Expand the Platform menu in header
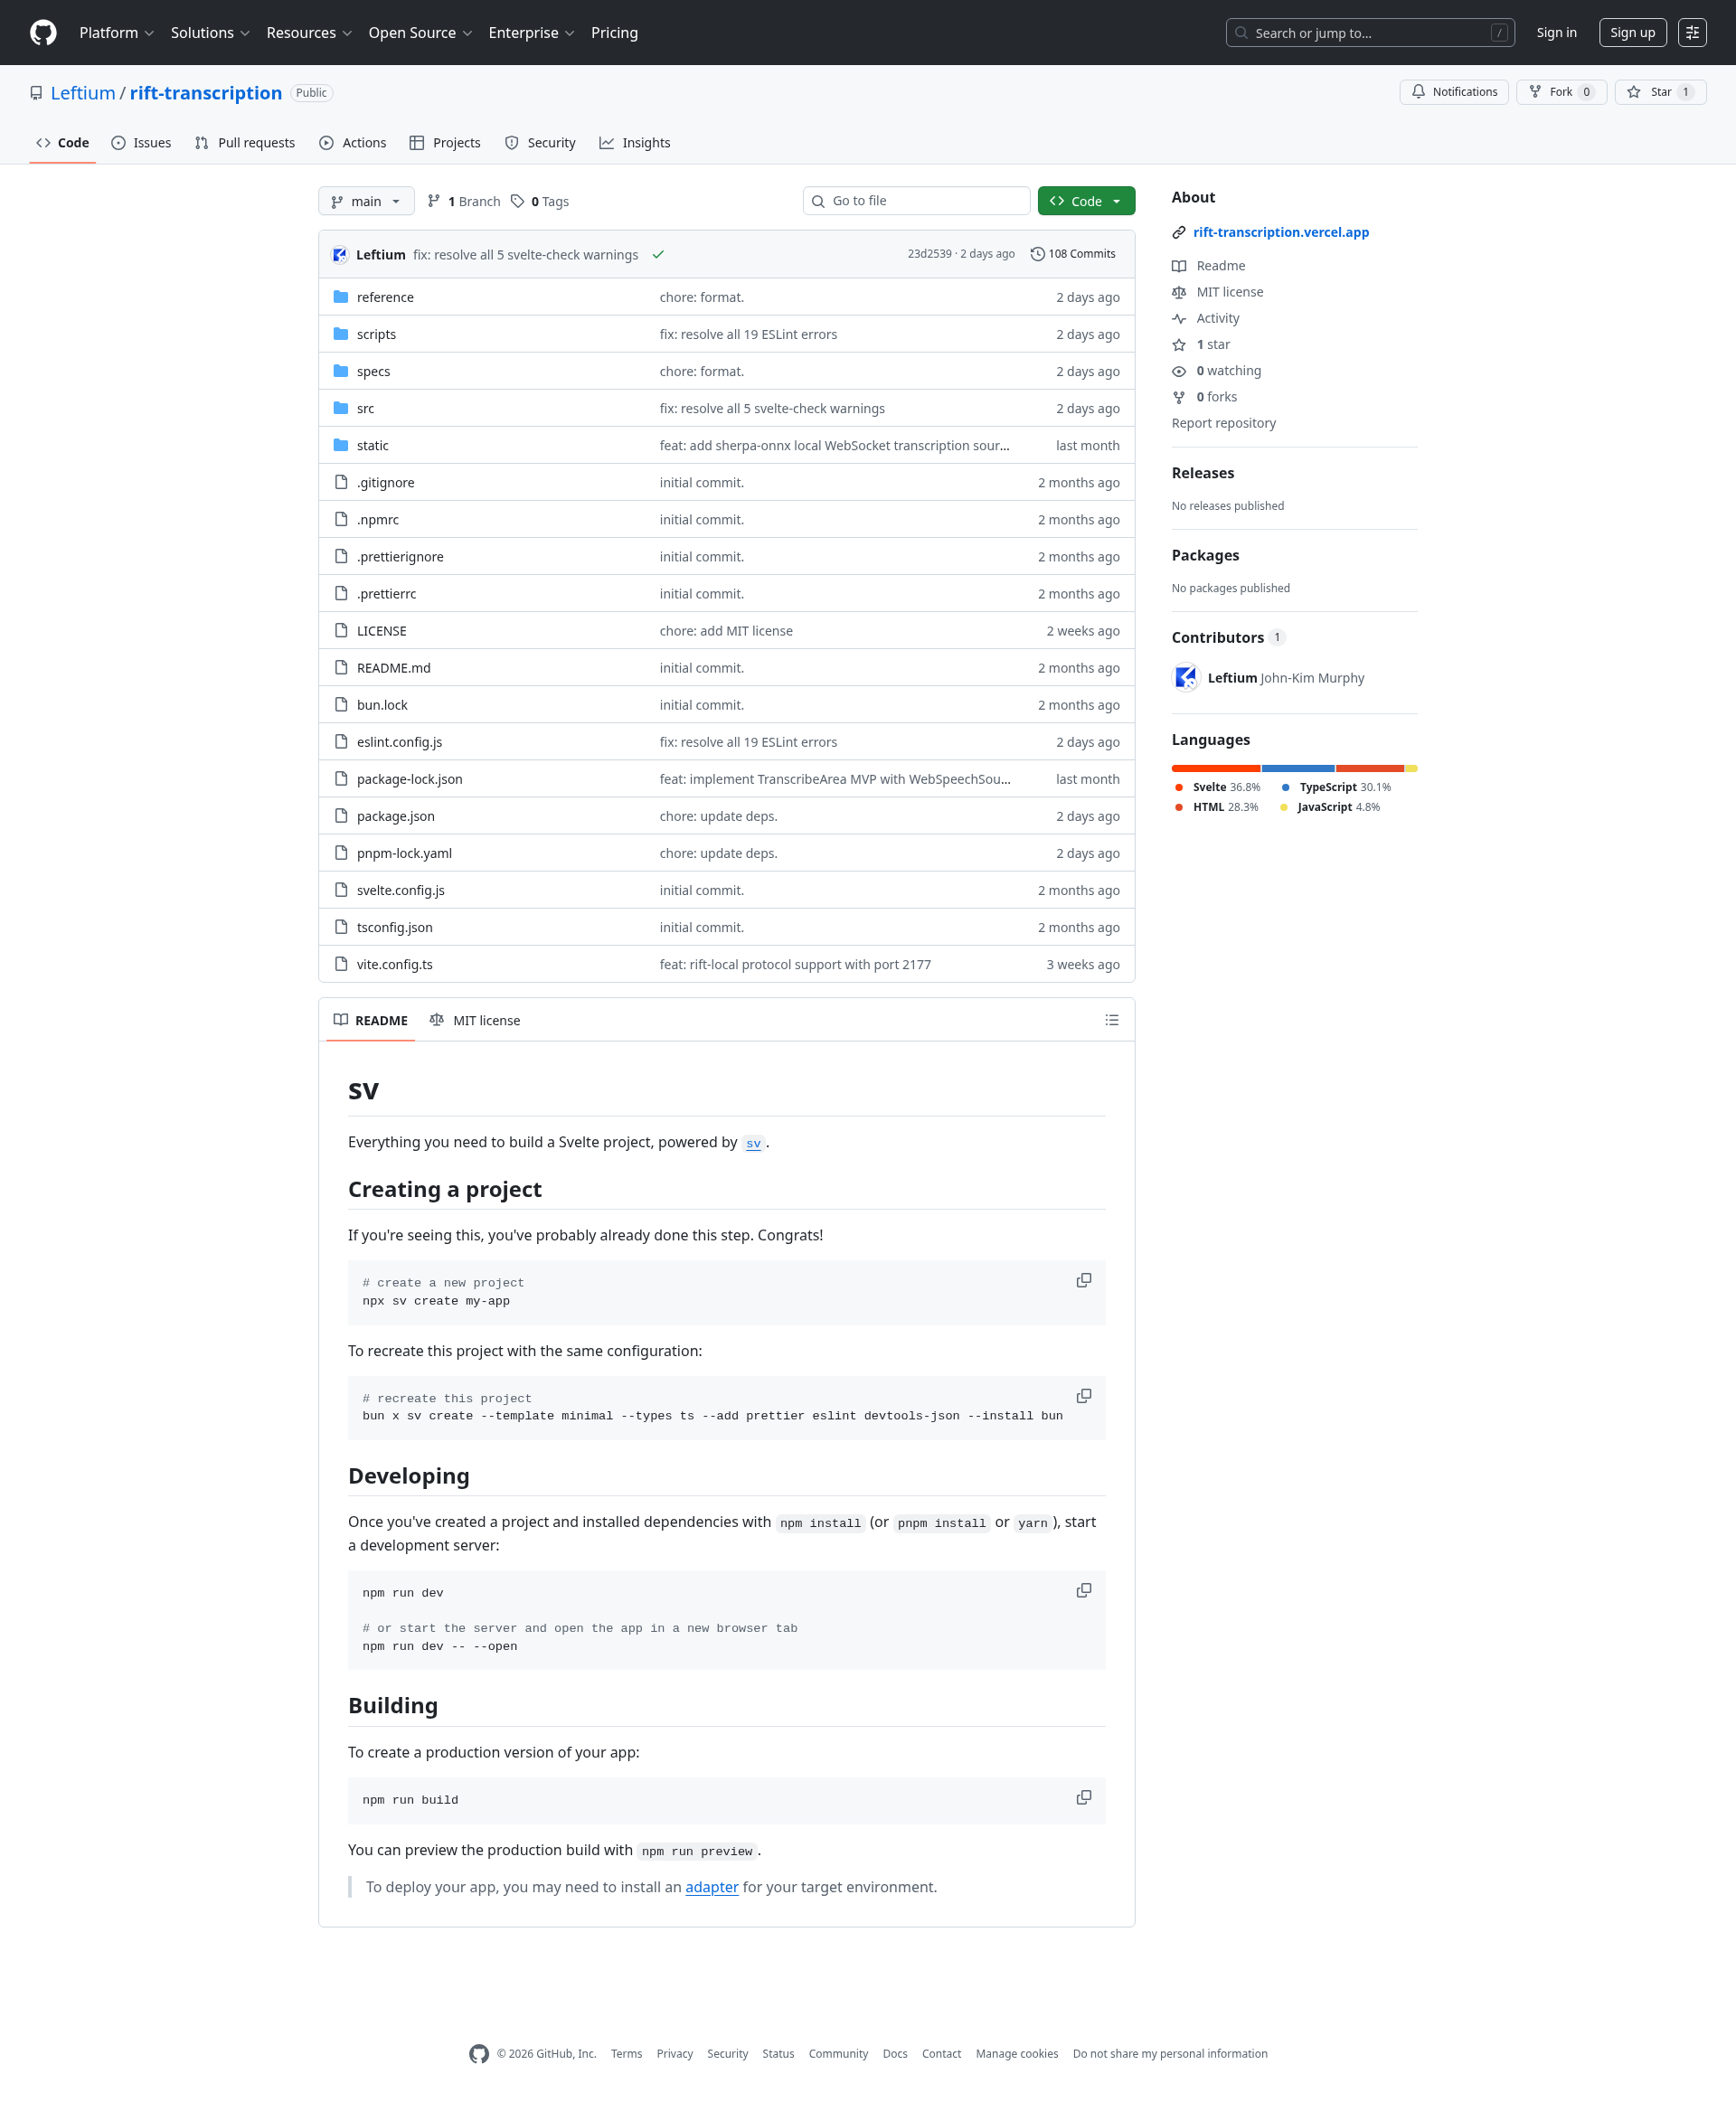 click(116, 33)
